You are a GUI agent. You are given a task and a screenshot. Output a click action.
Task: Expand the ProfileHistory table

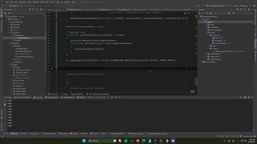coord(206,54)
